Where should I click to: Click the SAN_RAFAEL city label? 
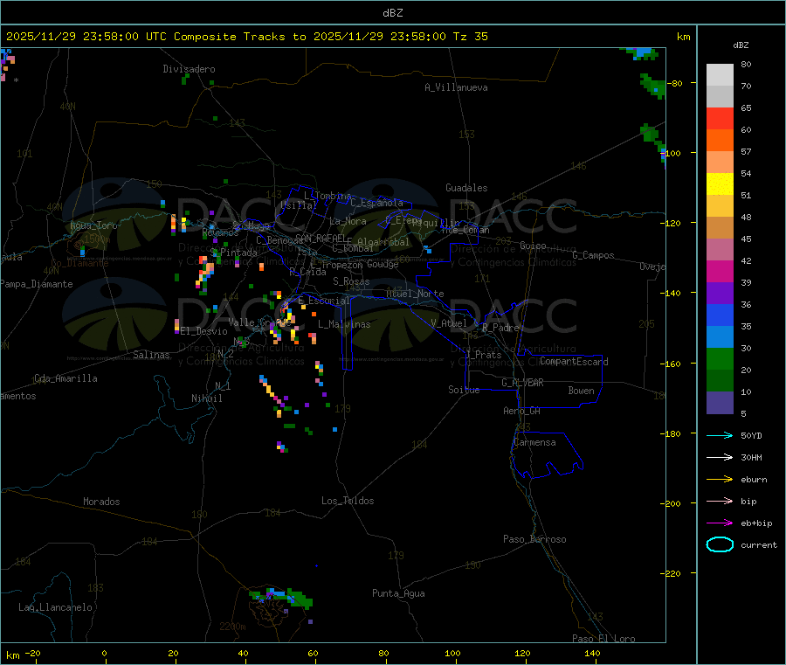[321, 238]
